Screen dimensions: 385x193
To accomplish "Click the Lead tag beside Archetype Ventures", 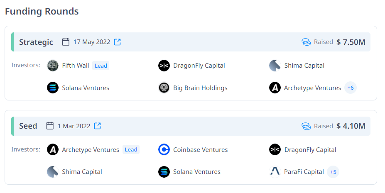I will [131, 149].
